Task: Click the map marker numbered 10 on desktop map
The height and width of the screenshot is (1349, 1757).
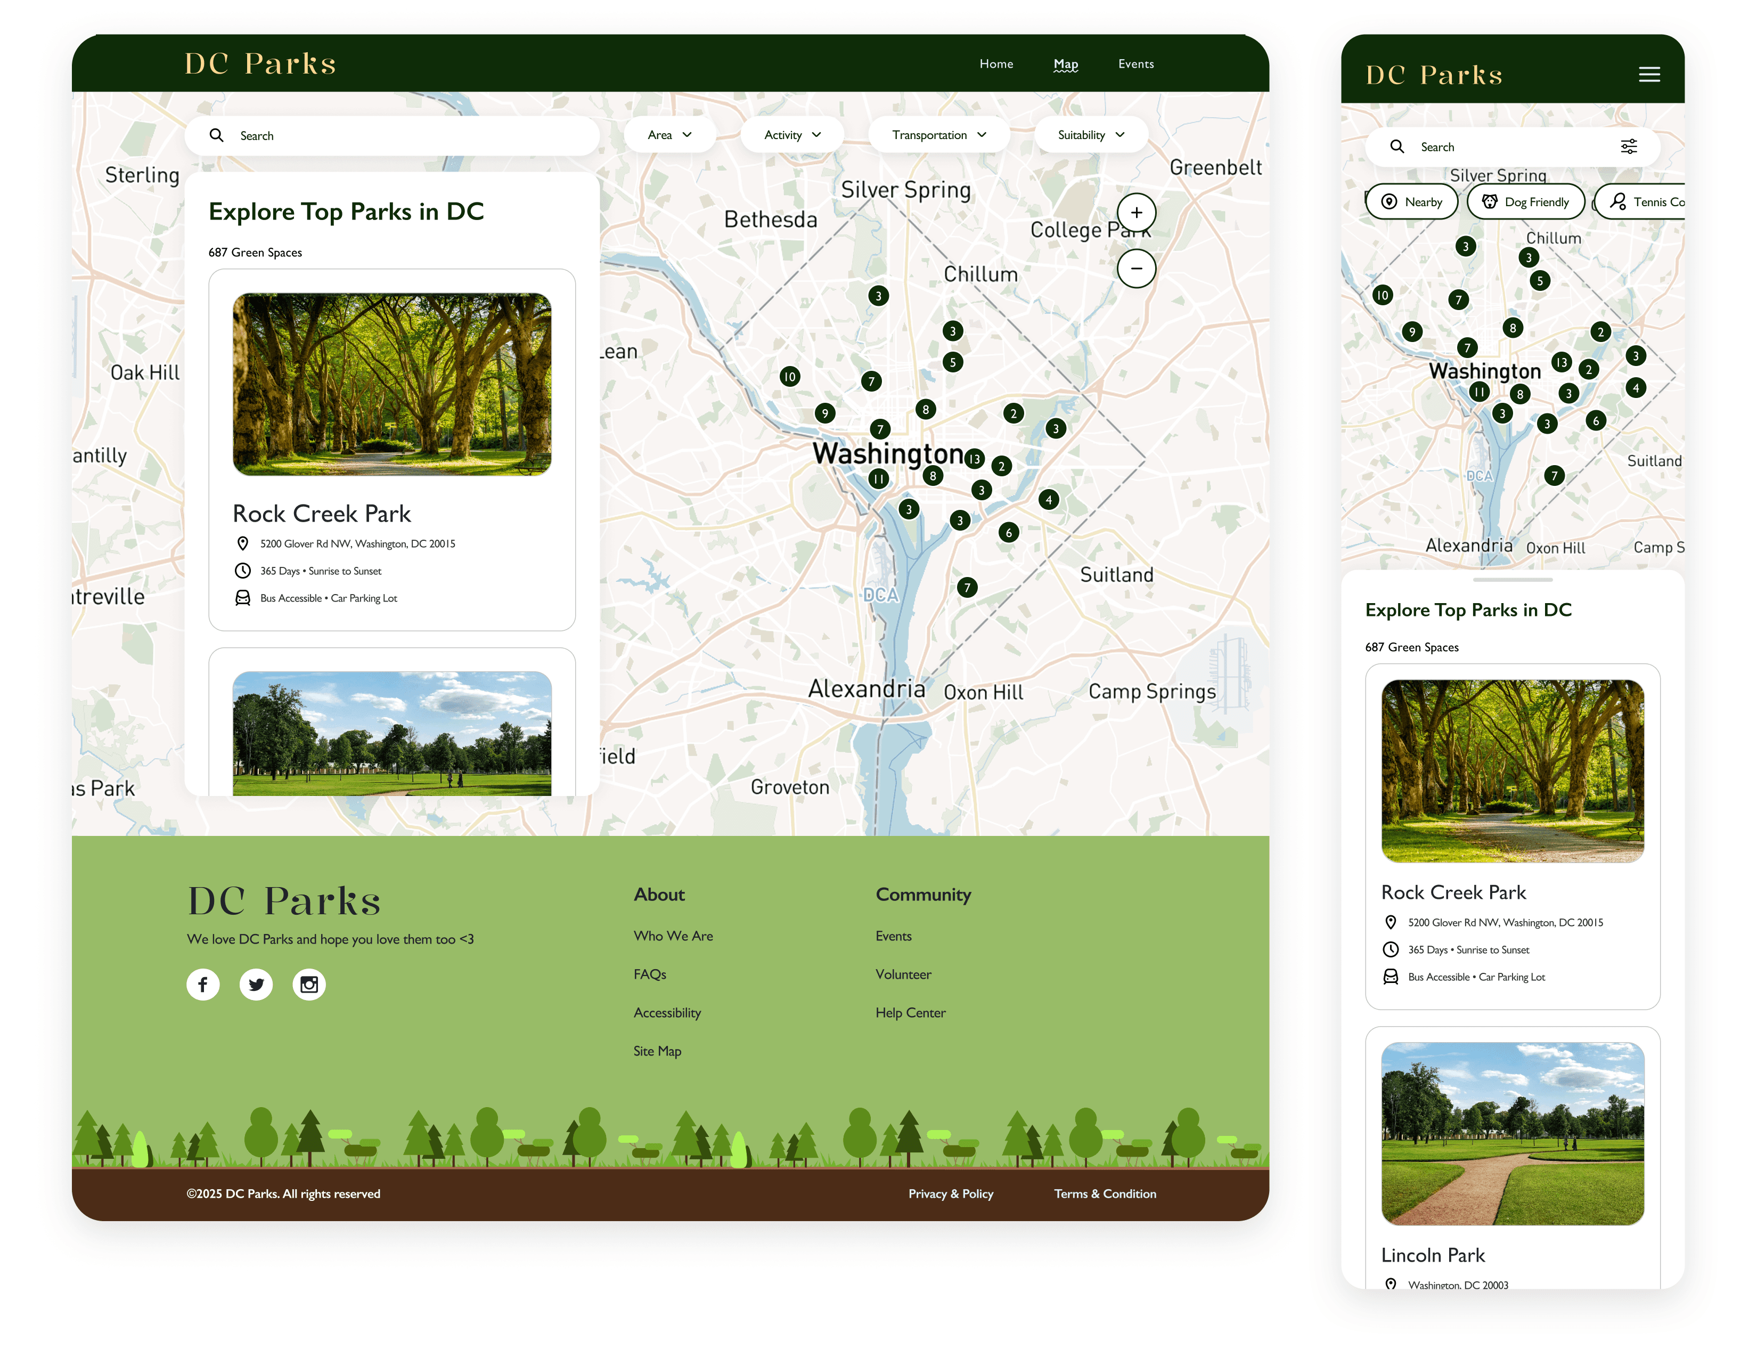Action: click(789, 377)
